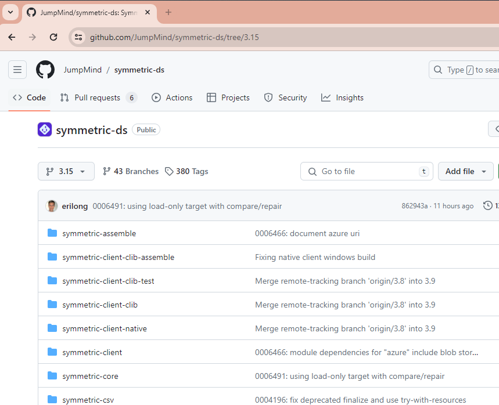The image size is (499, 405).
Task: Click the symmetric-ds repository avatar icon
Action: click(x=45, y=130)
